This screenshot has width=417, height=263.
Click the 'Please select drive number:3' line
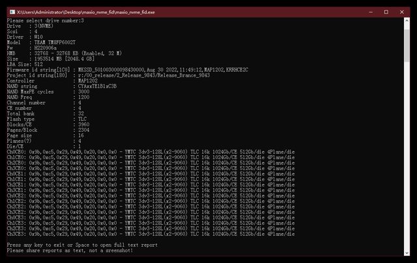click(x=46, y=21)
